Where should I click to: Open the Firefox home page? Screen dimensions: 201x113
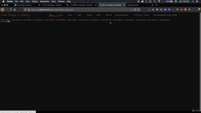point(15,10)
